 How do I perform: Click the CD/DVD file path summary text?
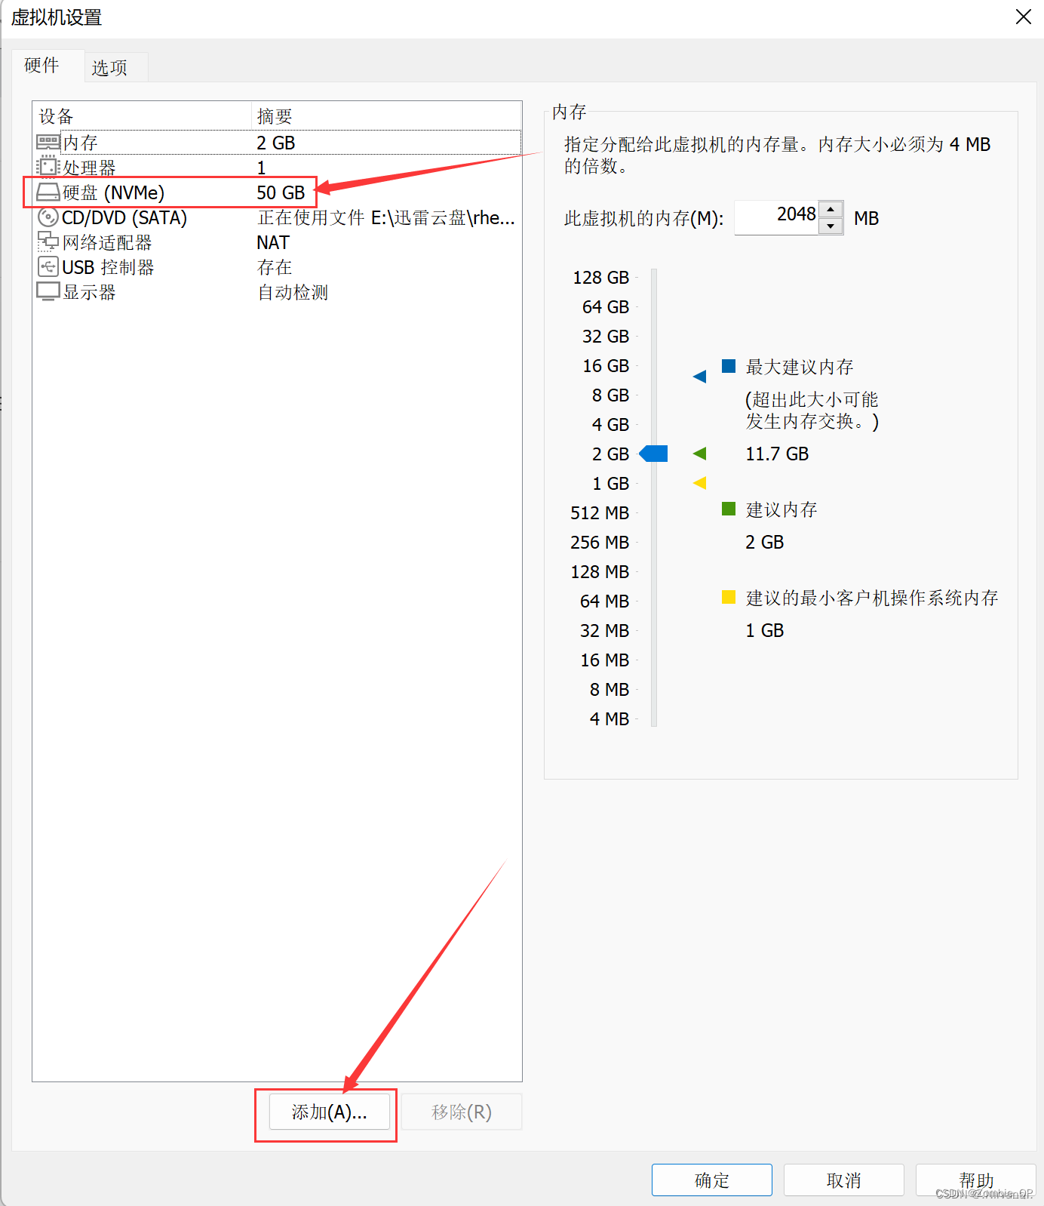[386, 218]
